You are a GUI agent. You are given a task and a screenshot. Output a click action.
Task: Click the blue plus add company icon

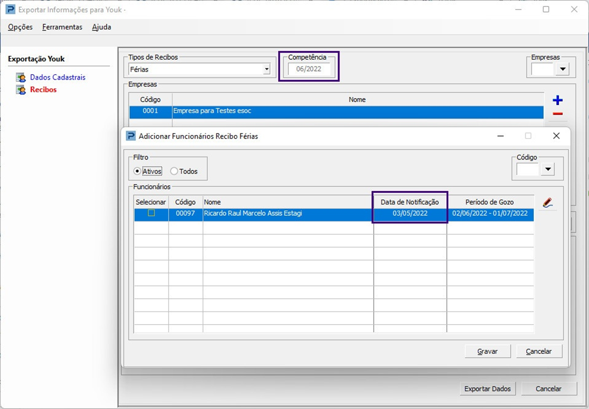557,100
